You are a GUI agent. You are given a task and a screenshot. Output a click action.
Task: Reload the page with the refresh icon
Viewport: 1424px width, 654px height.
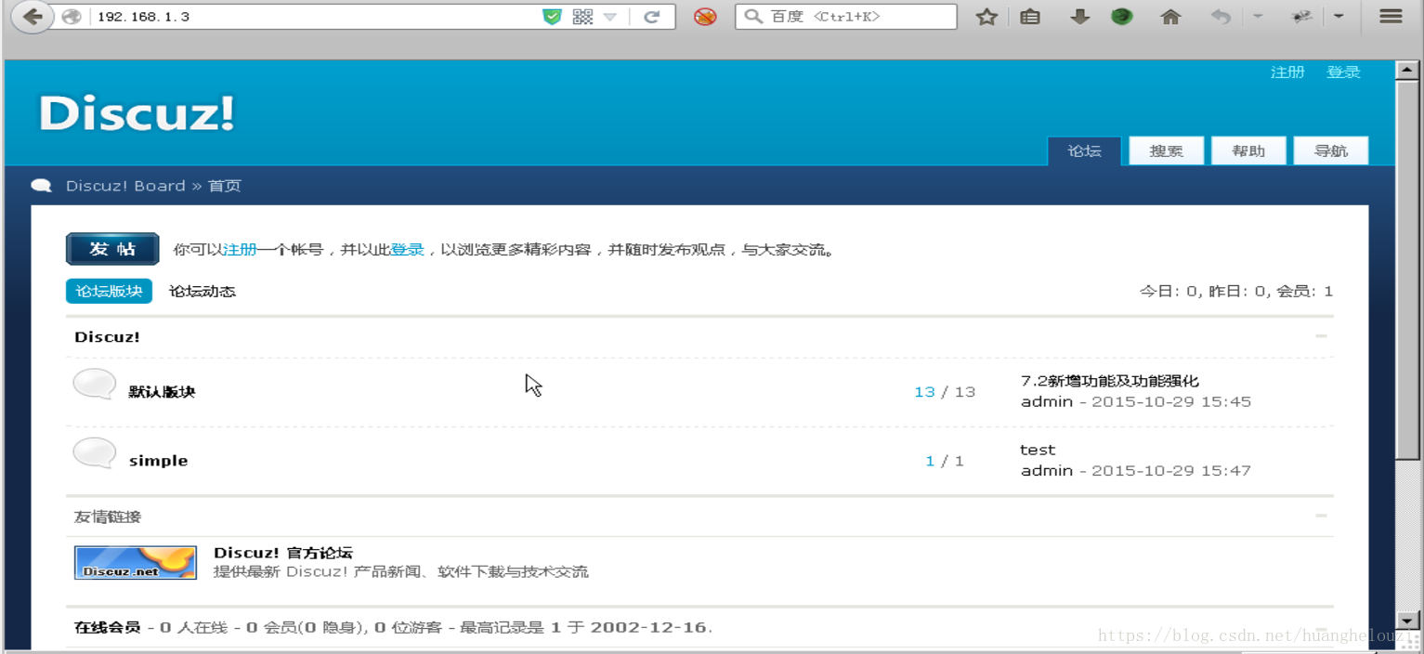pos(651,17)
